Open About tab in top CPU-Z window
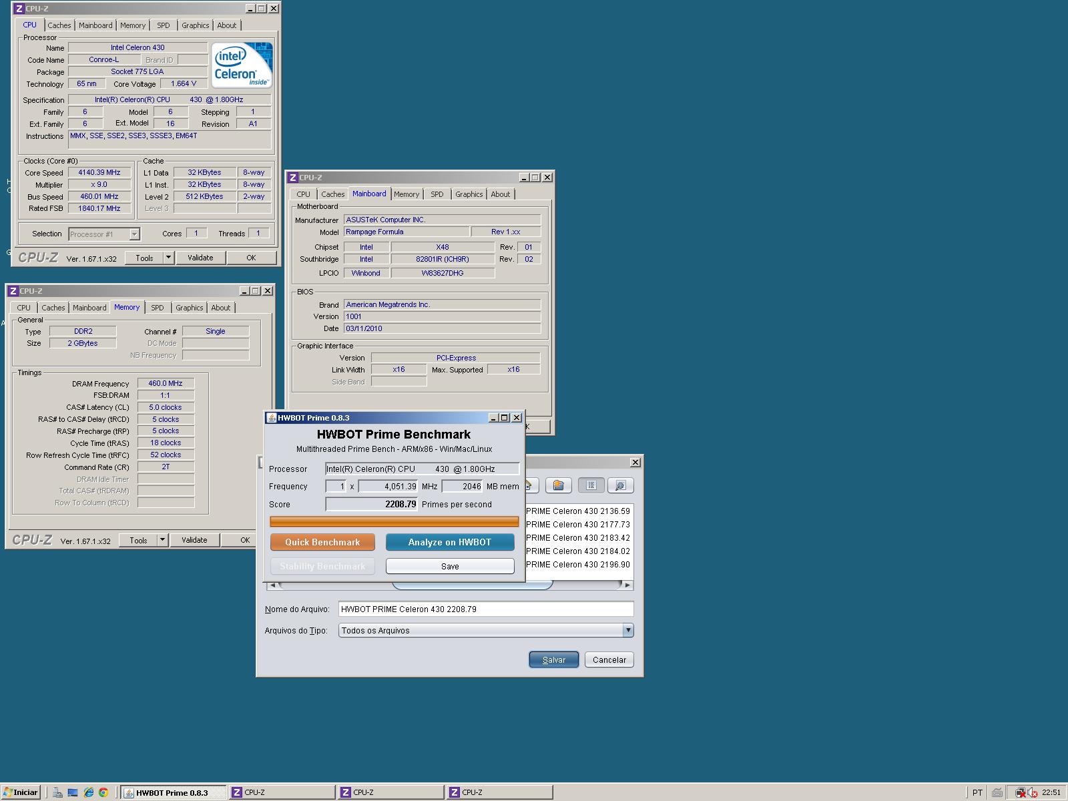Viewport: 1068px width, 801px height. [227, 25]
